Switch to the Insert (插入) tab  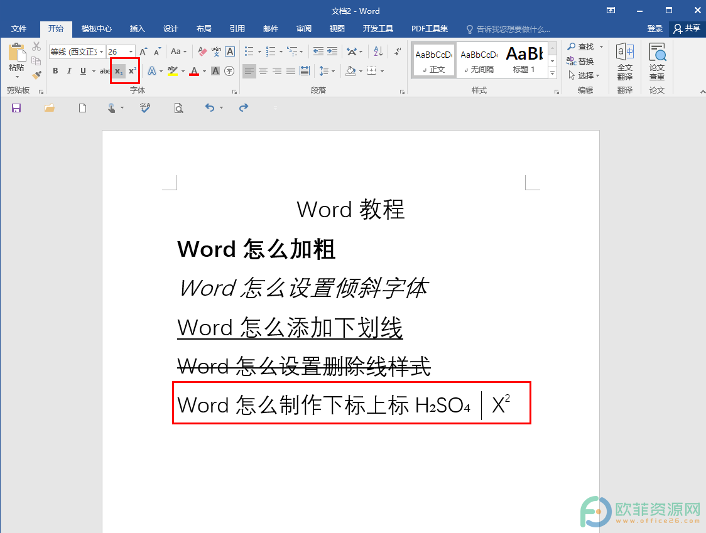point(138,29)
